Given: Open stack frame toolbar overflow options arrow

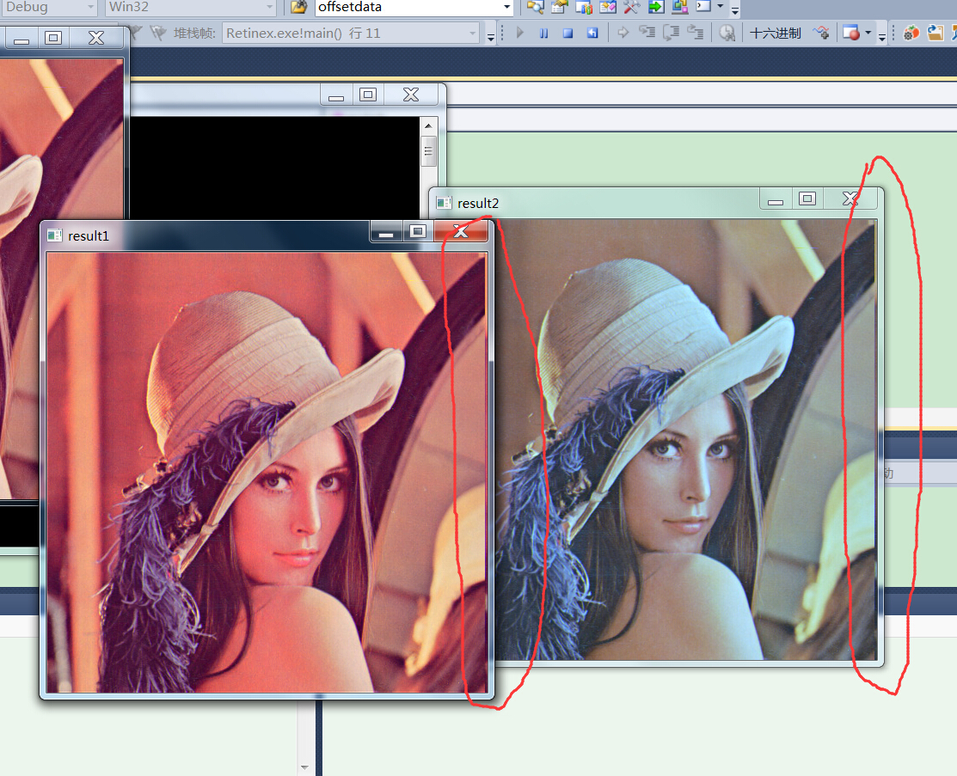Looking at the screenshot, I should pos(491,37).
